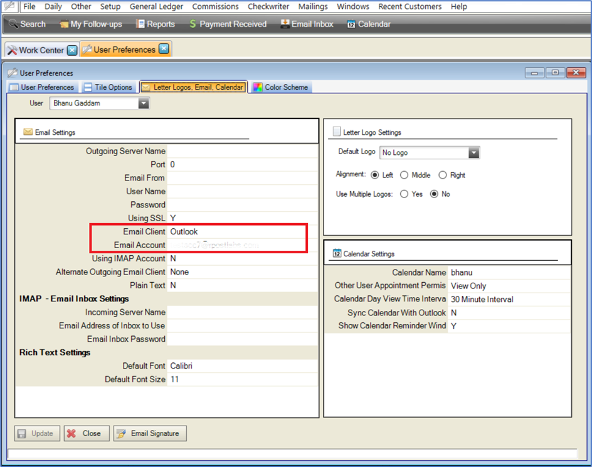Open the Default Logo dropdown
Screen dimensions: 592x467
click(x=473, y=153)
